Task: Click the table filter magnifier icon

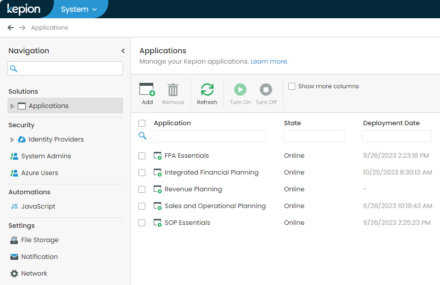Action: (142, 136)
